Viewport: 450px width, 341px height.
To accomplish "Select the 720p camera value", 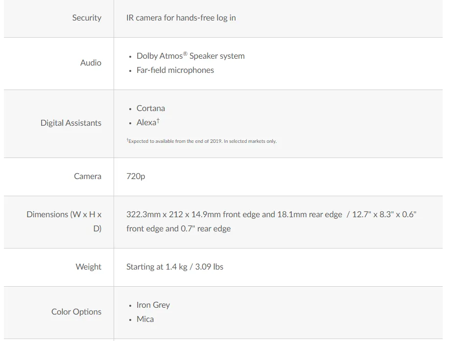I will pos(136,176).
